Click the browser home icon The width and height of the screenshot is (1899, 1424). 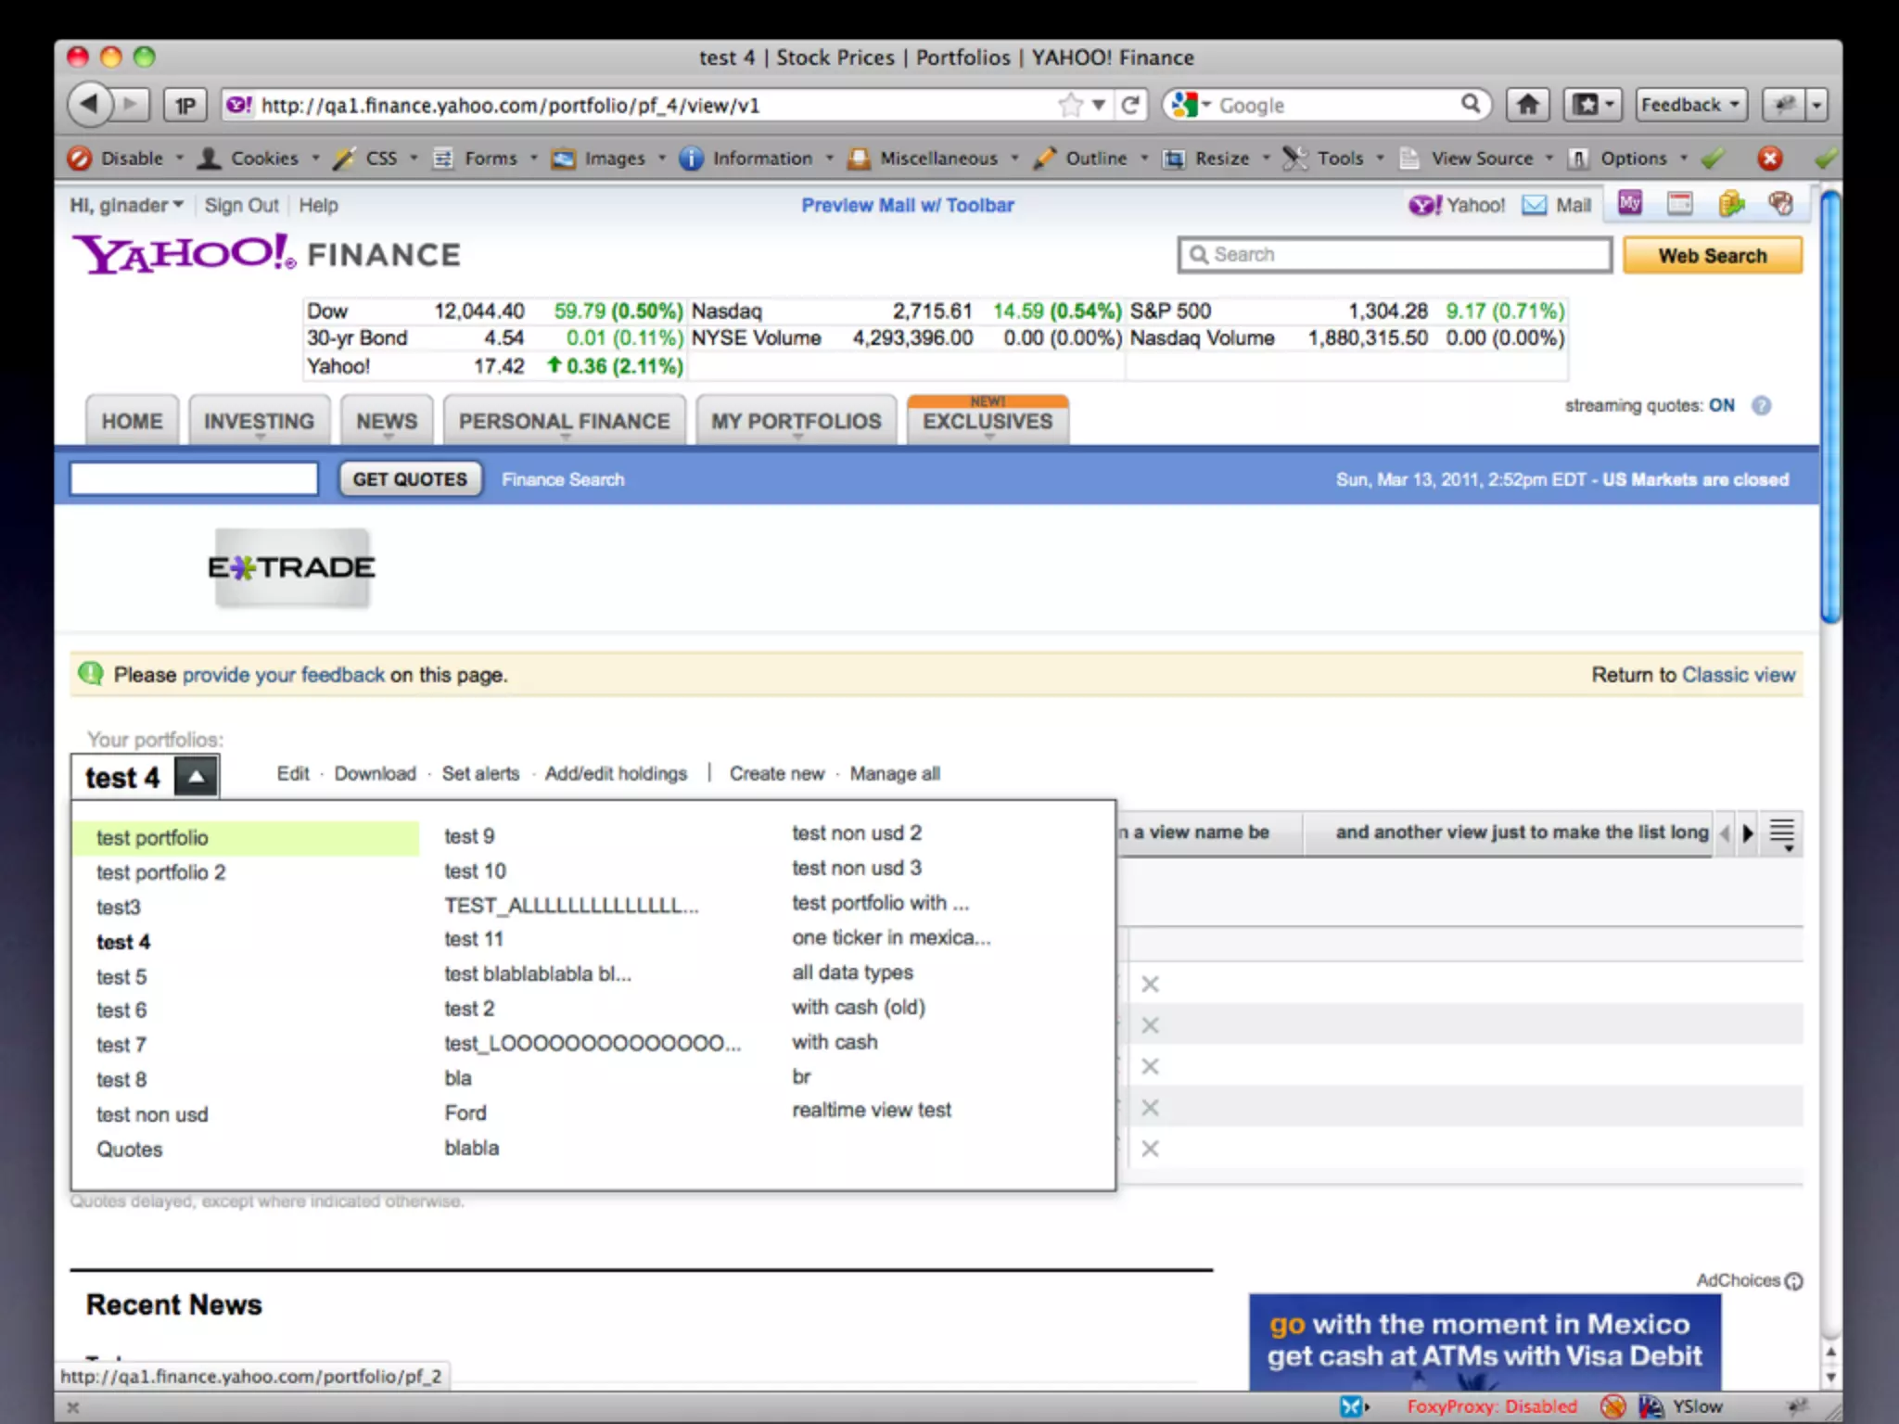pos(1527,105)
